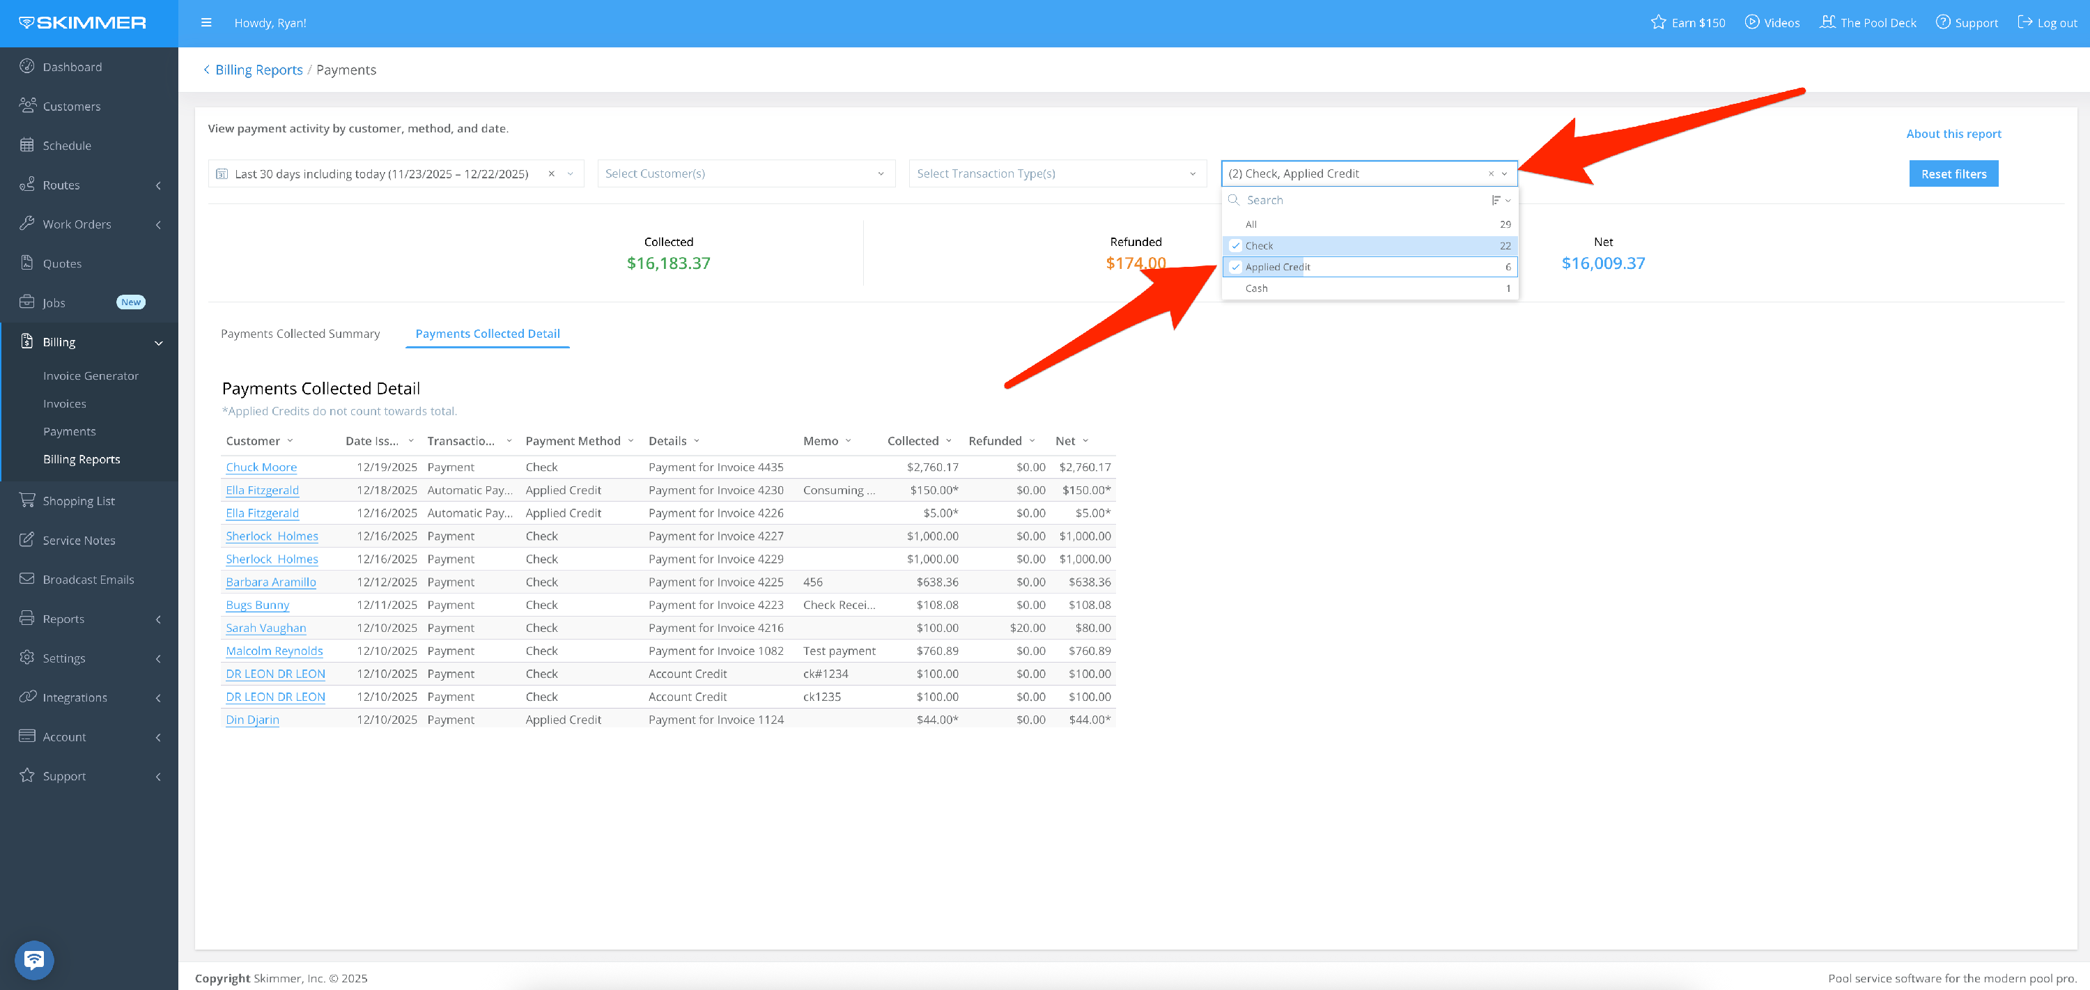Open Invoice Generator in Billing menu
Image resolution: width=2090 pixels, height=990 pixels.
tap(91, 376)
